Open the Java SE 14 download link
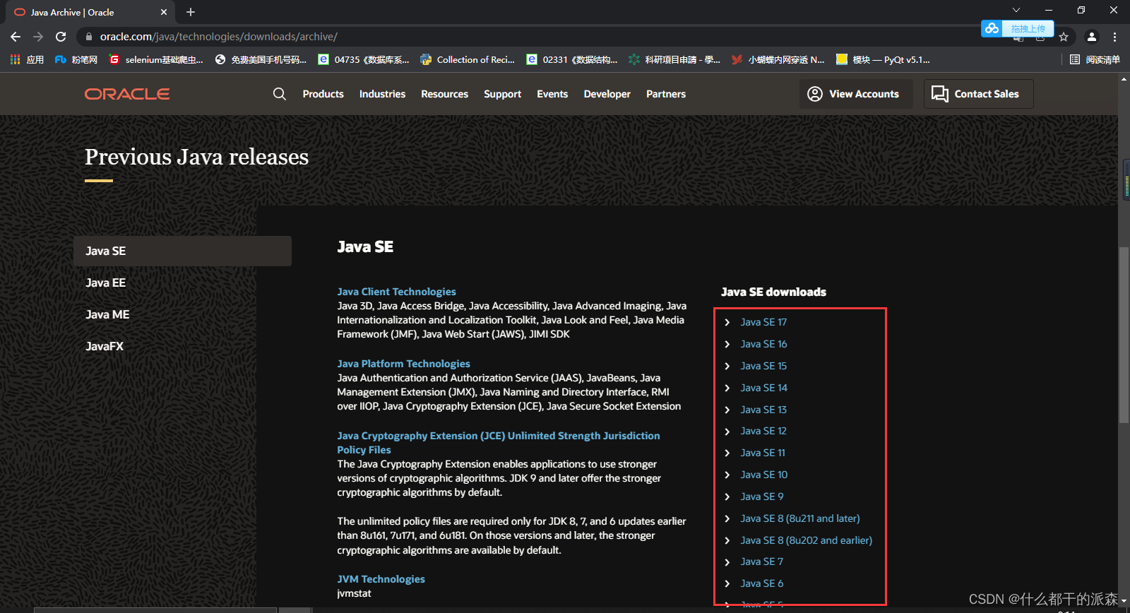Screen dimensions: 1130x613 (x=763, y=388)
